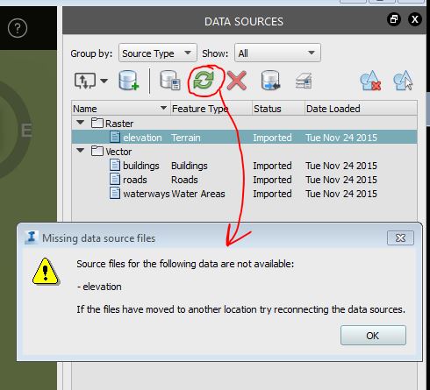This screenshot has height=390, width=430.
Task: Click the yellow warning triangle icon
Action: [x=46, y=271]
